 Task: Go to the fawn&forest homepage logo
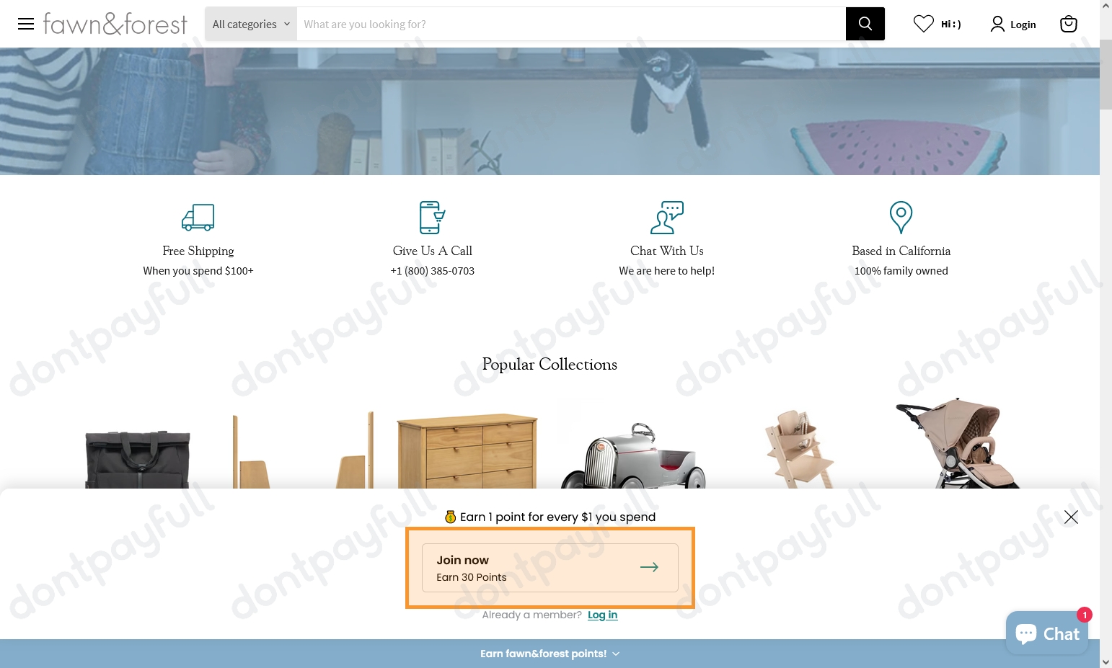(115, 24)
